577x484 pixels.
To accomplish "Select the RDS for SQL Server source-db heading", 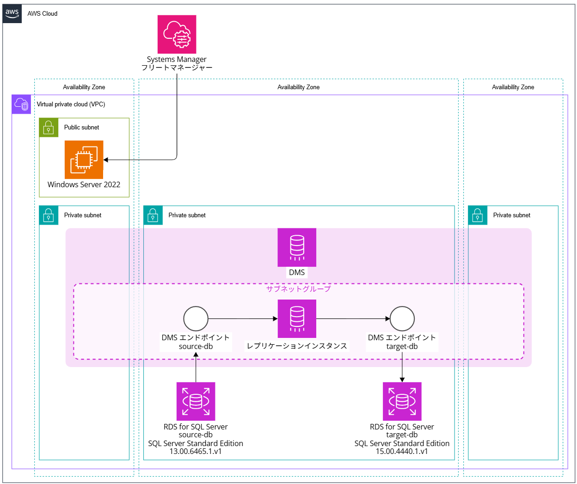I will pyautogui.click(x=196, y=431).
